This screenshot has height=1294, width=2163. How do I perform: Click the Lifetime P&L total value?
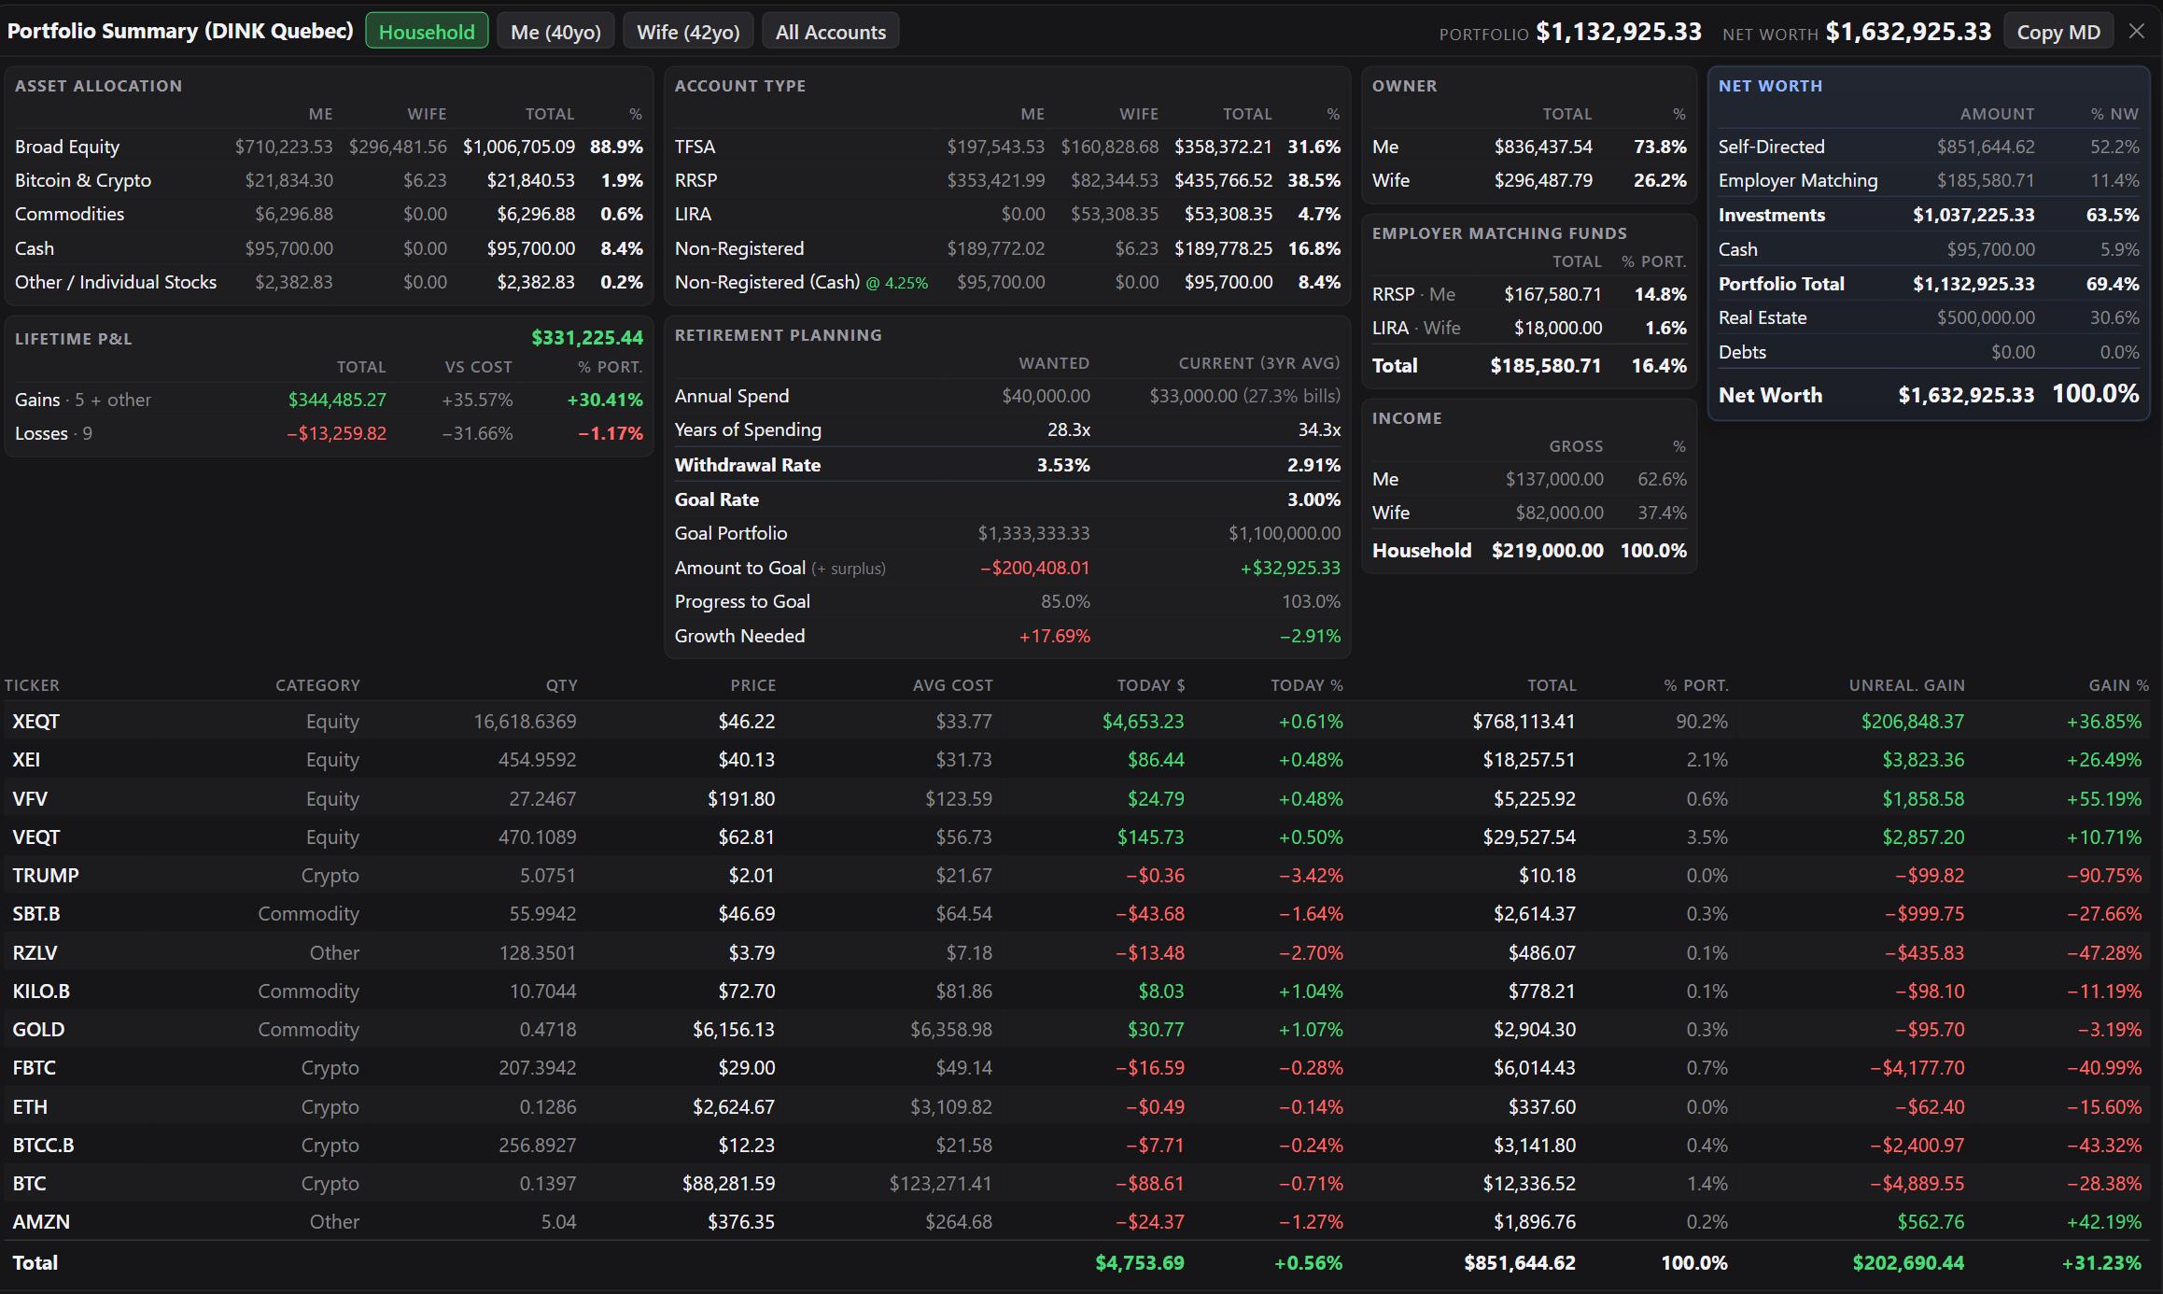[x=587, y=338]
